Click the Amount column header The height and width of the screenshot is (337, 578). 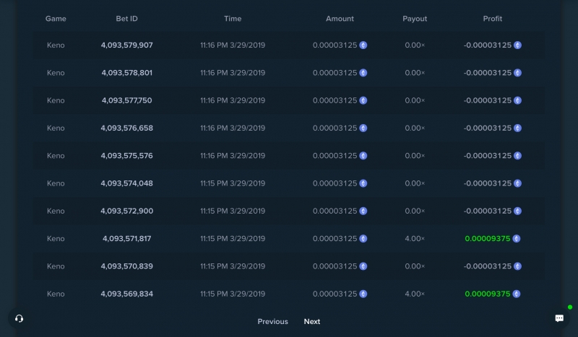click(x=340, y=19)
